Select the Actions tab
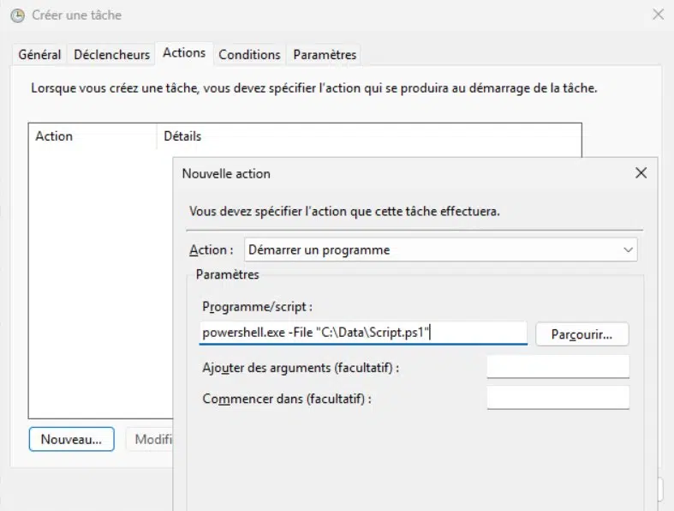Screen dimensions: 674x511 coord(184,53)
